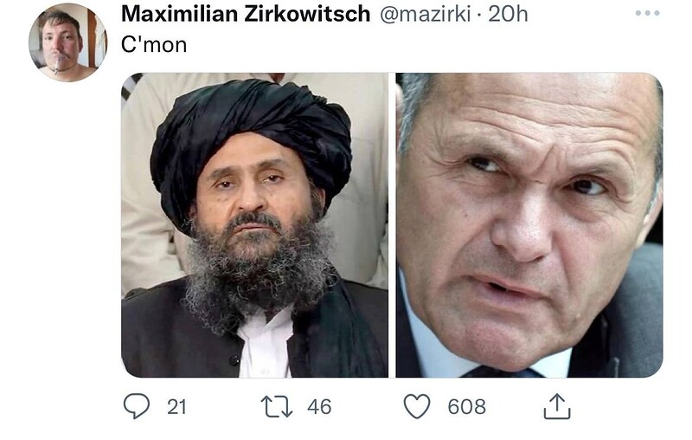The width and height of the screenshot is (692, 440).
Task: Click the tweet text C'mon
Action: click(x=154, y=45)
